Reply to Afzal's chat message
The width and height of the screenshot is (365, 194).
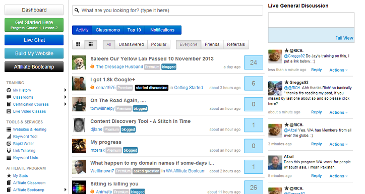316,176
